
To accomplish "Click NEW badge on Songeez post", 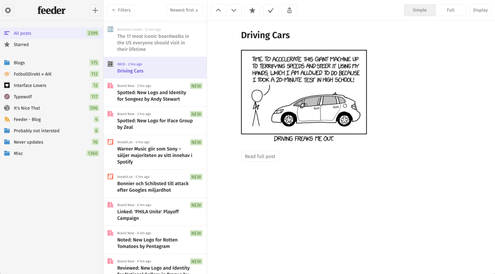I will (196, 86).
